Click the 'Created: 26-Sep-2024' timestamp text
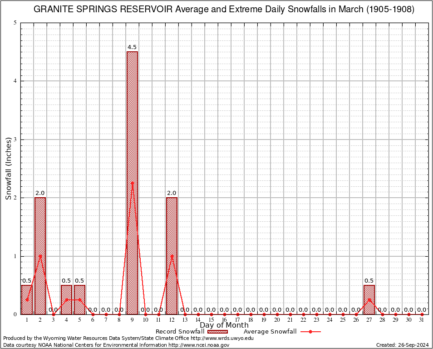433x349 pixels. [403, 345]
